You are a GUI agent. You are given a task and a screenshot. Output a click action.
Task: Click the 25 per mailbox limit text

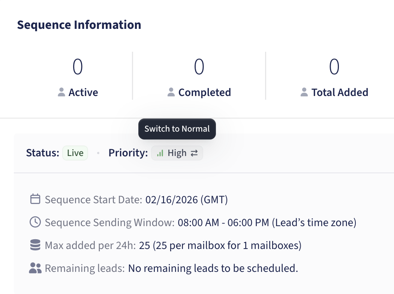(x=220, y=246)
